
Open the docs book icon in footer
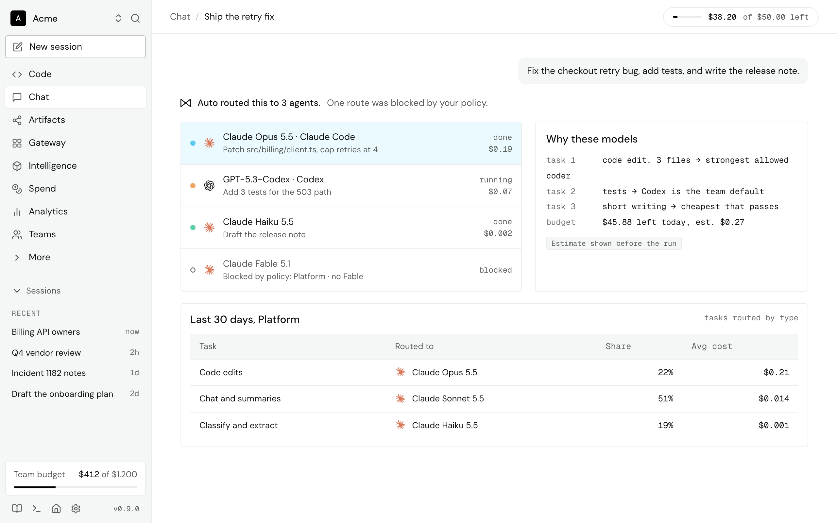point(17,509)
